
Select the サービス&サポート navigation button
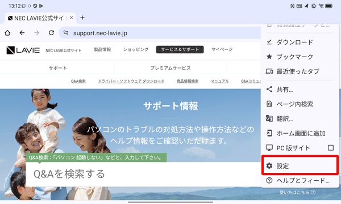pos(180,50)
